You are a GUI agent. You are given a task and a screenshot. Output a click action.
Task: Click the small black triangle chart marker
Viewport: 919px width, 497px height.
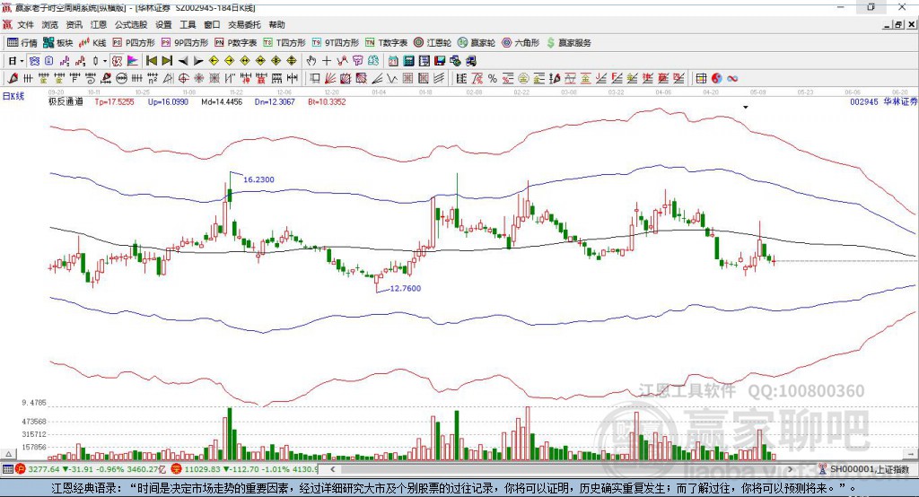tap(746, 108)
